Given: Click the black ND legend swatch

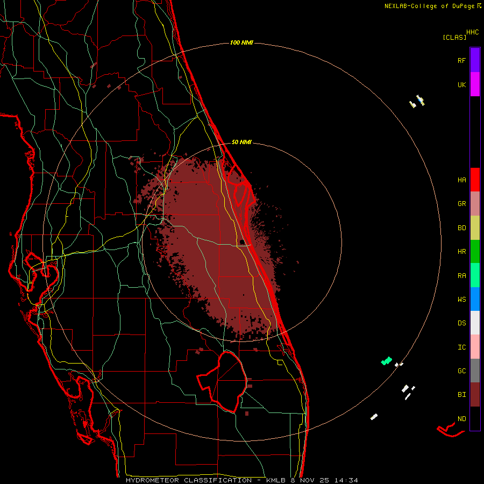Looking at the screenshot, I should tap(475, 418).
